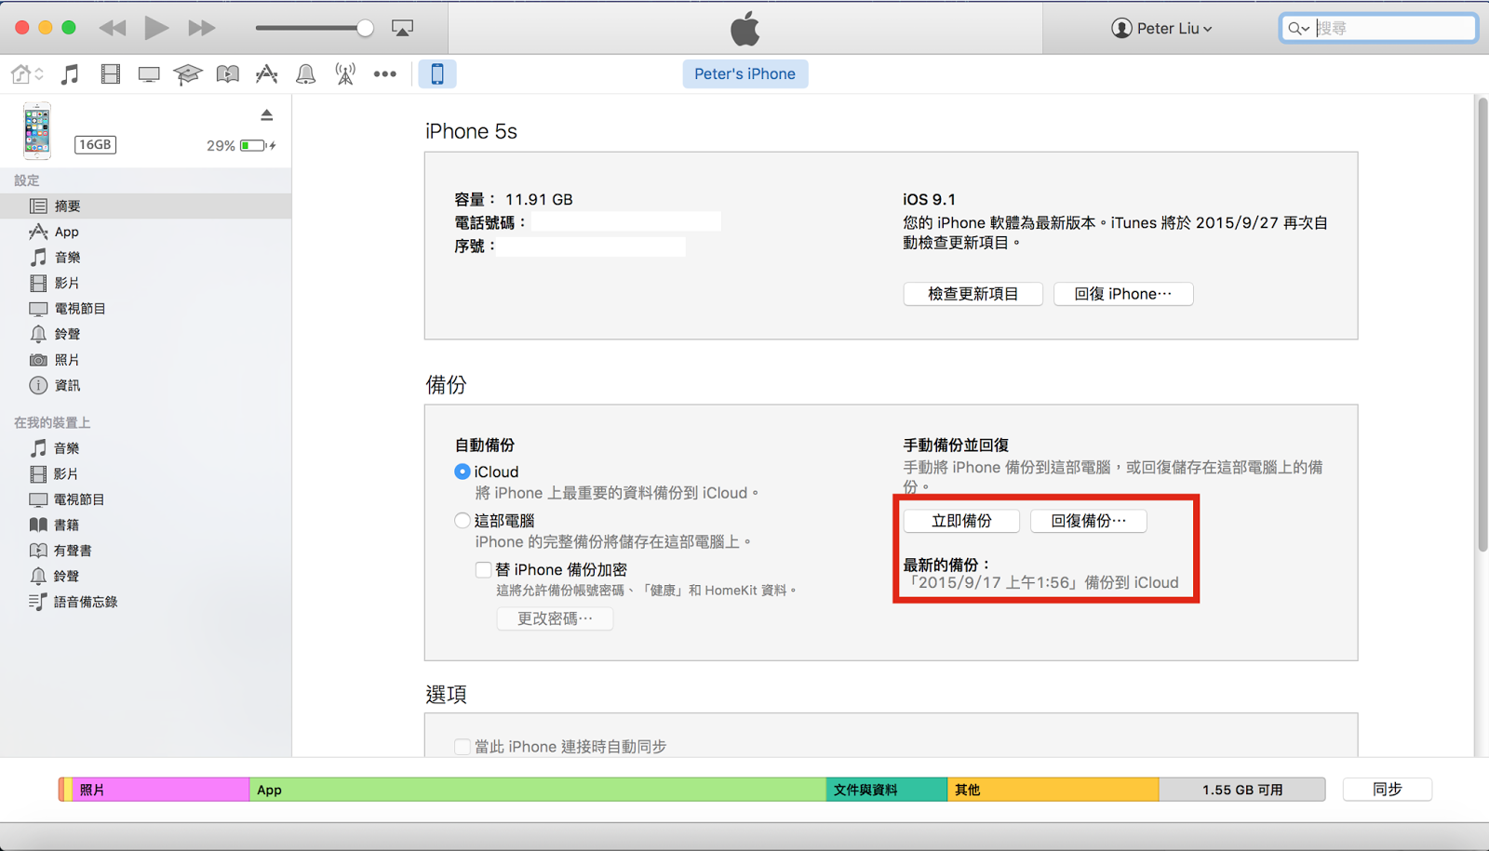Open 影片 under 設定
Image resolution: width=1489 pixels, height=851 pixels.
(x=145, y=283)
